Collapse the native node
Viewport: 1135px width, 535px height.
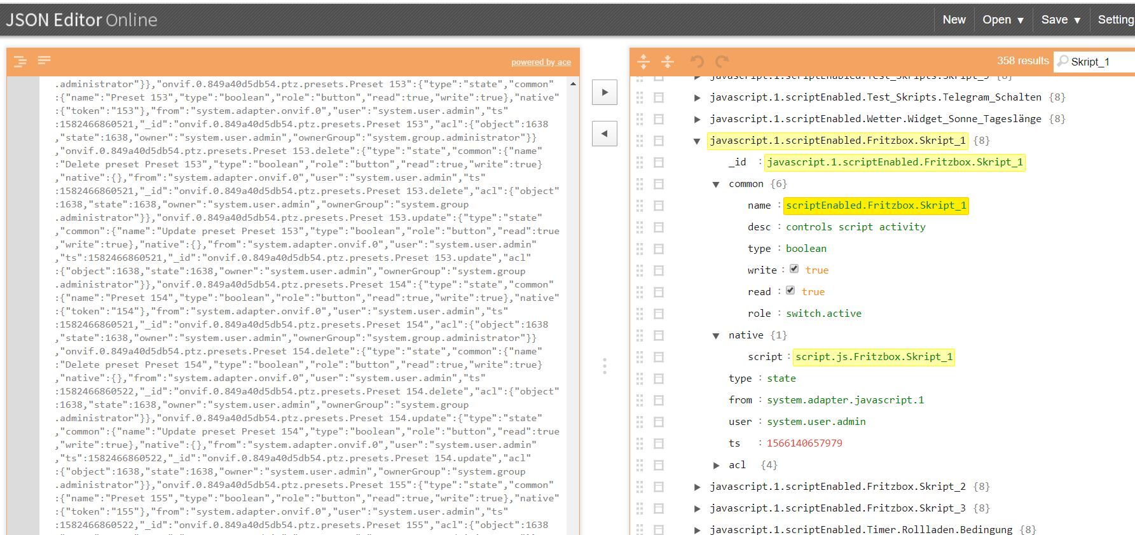(716, 336)
